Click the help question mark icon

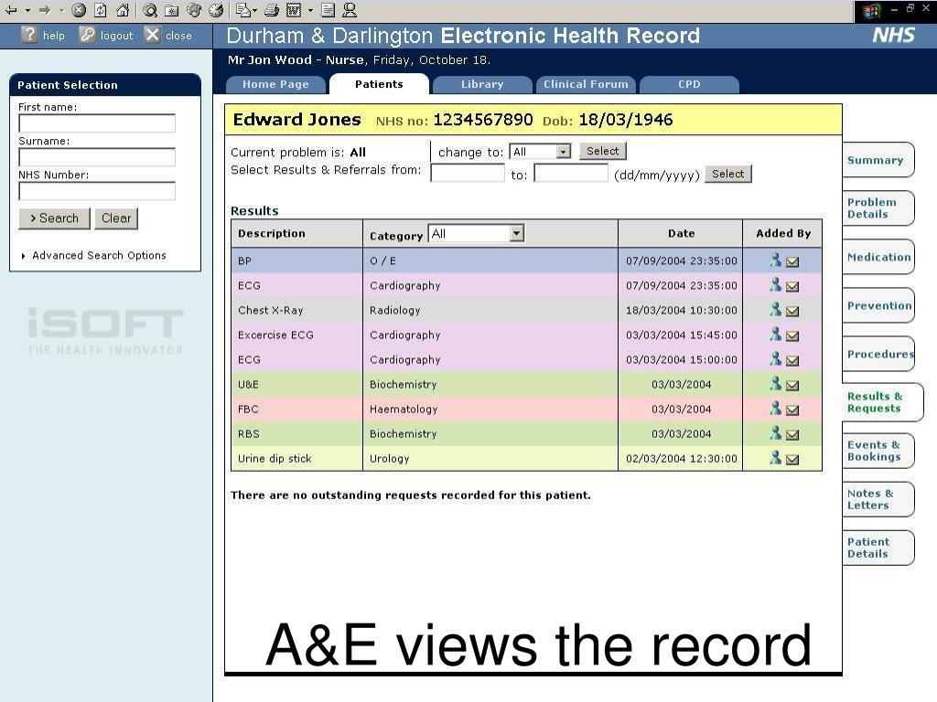coord(29,35)
